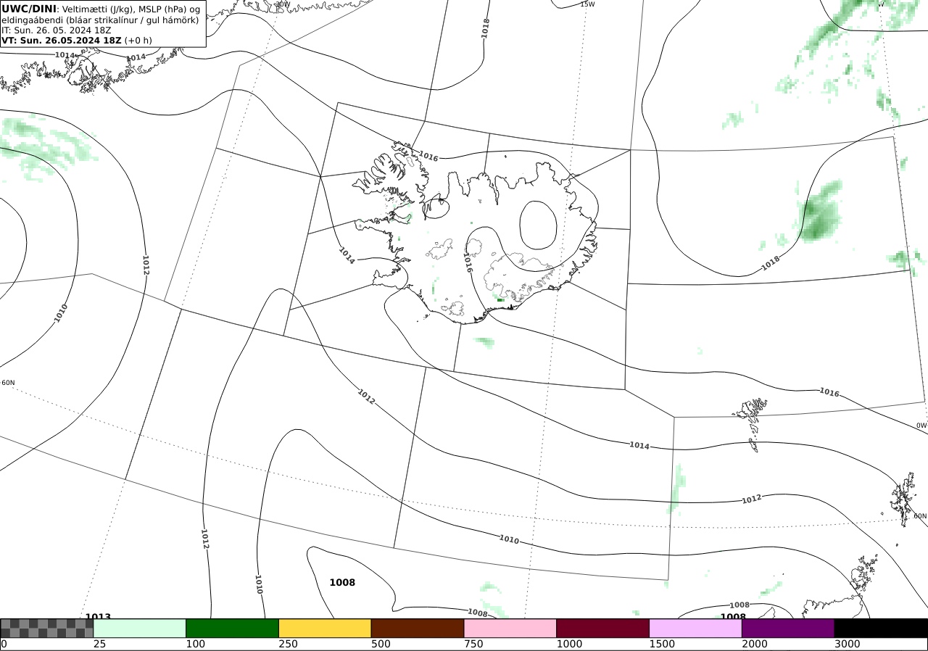Click the lavender 1500–2000 legend swatch
The width and height of the screenshot is (928, 651).
[x=696, y=628]
